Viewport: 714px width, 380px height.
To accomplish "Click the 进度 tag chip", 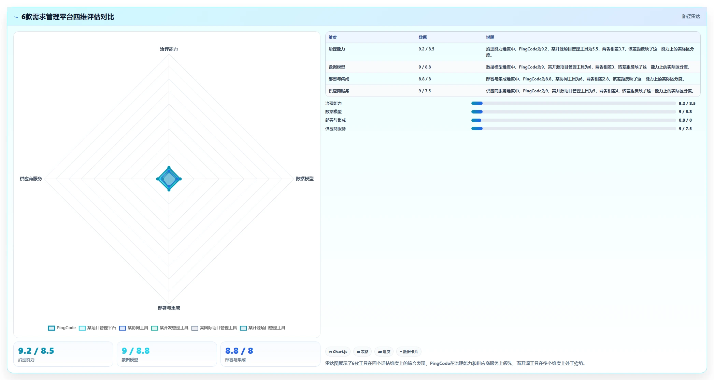I will click(384, 352).
